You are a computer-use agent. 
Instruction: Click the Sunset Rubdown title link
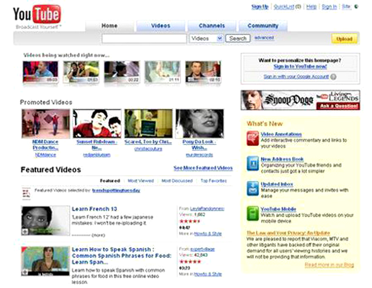97,144
